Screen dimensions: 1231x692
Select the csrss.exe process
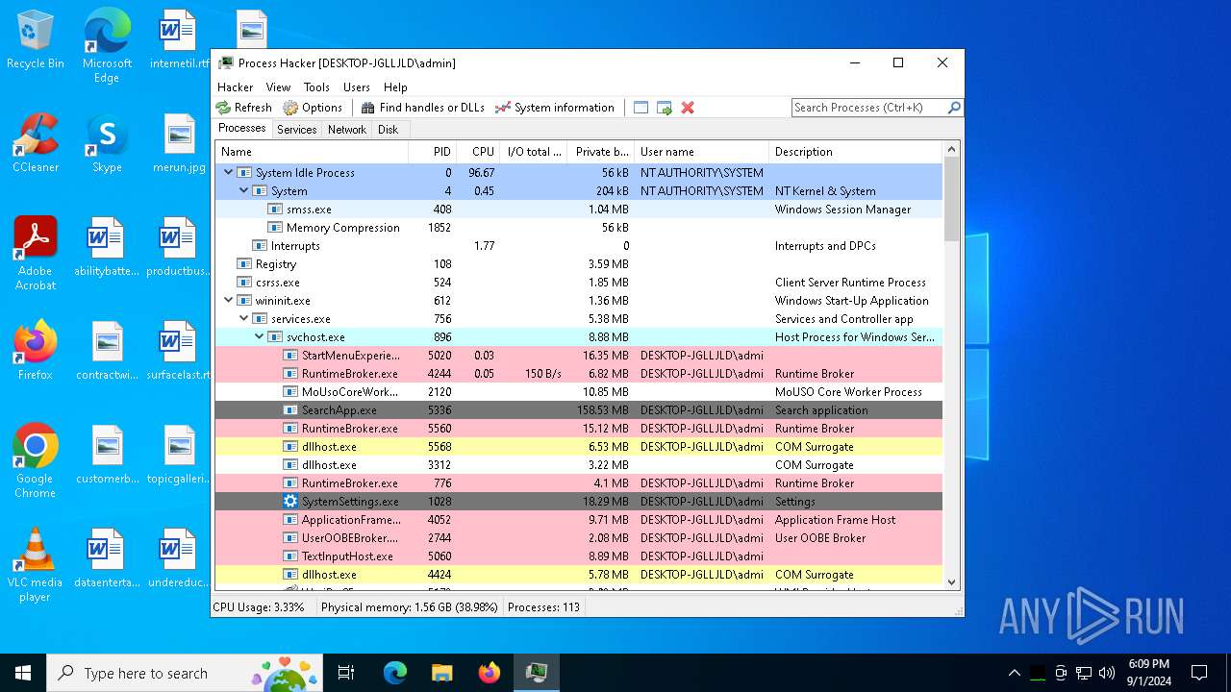click(x=579, y=283)
